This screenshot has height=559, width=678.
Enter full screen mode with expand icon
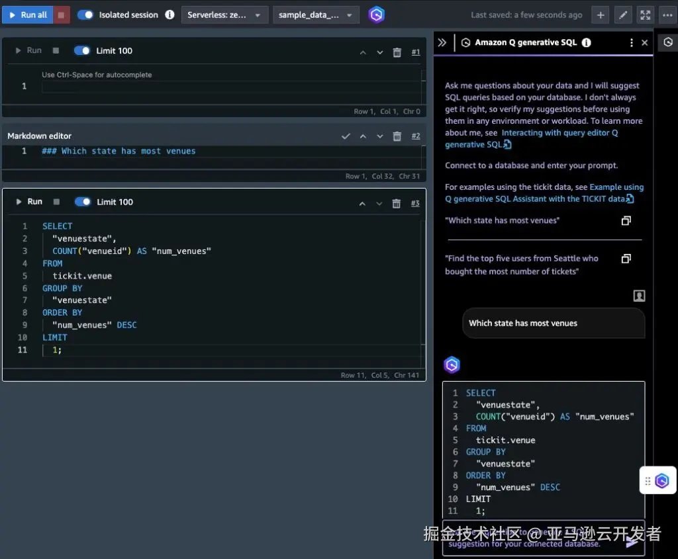tap(645, 15)
